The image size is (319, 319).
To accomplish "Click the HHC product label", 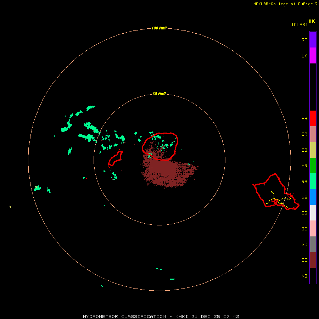I will 311,21.
